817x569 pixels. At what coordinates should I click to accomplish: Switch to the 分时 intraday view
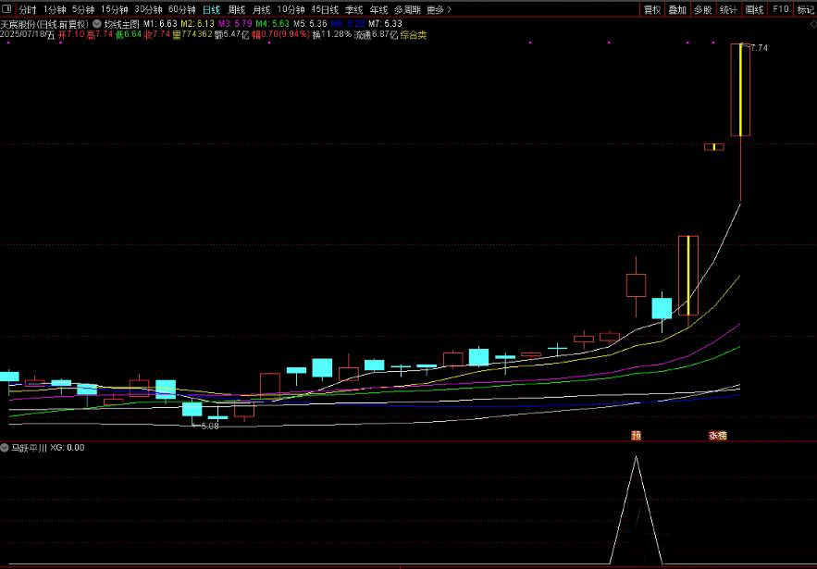click(28, 10)
